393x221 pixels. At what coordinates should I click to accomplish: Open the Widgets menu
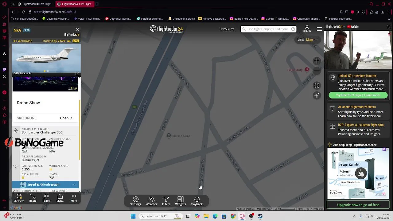pos(181,201)
